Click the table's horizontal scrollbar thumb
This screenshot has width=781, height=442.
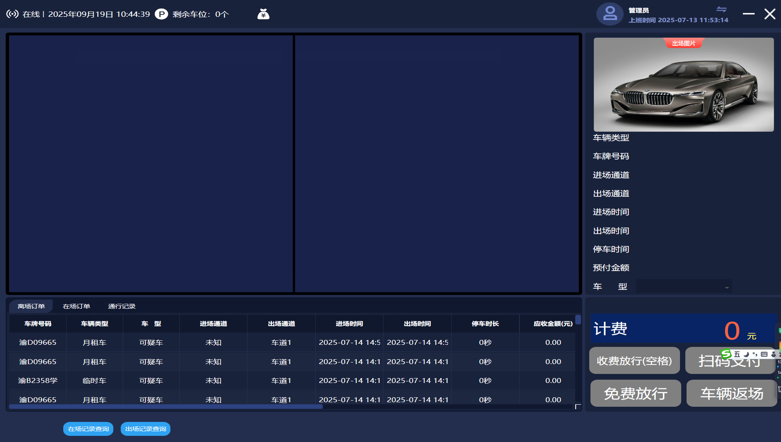(x=165, y=407)
